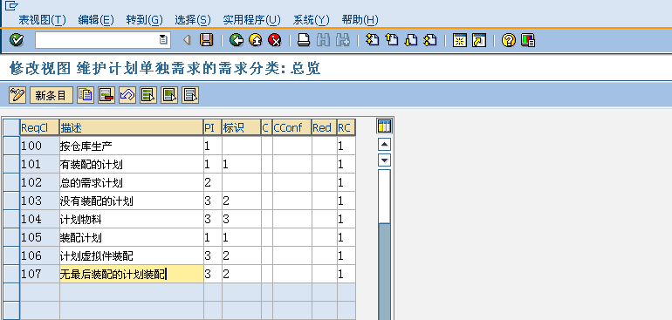This screenshot has width=672, height=320.
Task: Open the 转到(G) menu
Action: point(145,20)
